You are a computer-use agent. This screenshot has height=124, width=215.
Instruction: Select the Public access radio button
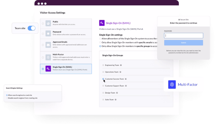[x=43, y=24]
